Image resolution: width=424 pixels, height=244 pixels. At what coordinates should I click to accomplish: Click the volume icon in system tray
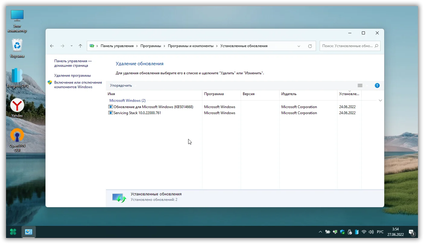[371, 232]
